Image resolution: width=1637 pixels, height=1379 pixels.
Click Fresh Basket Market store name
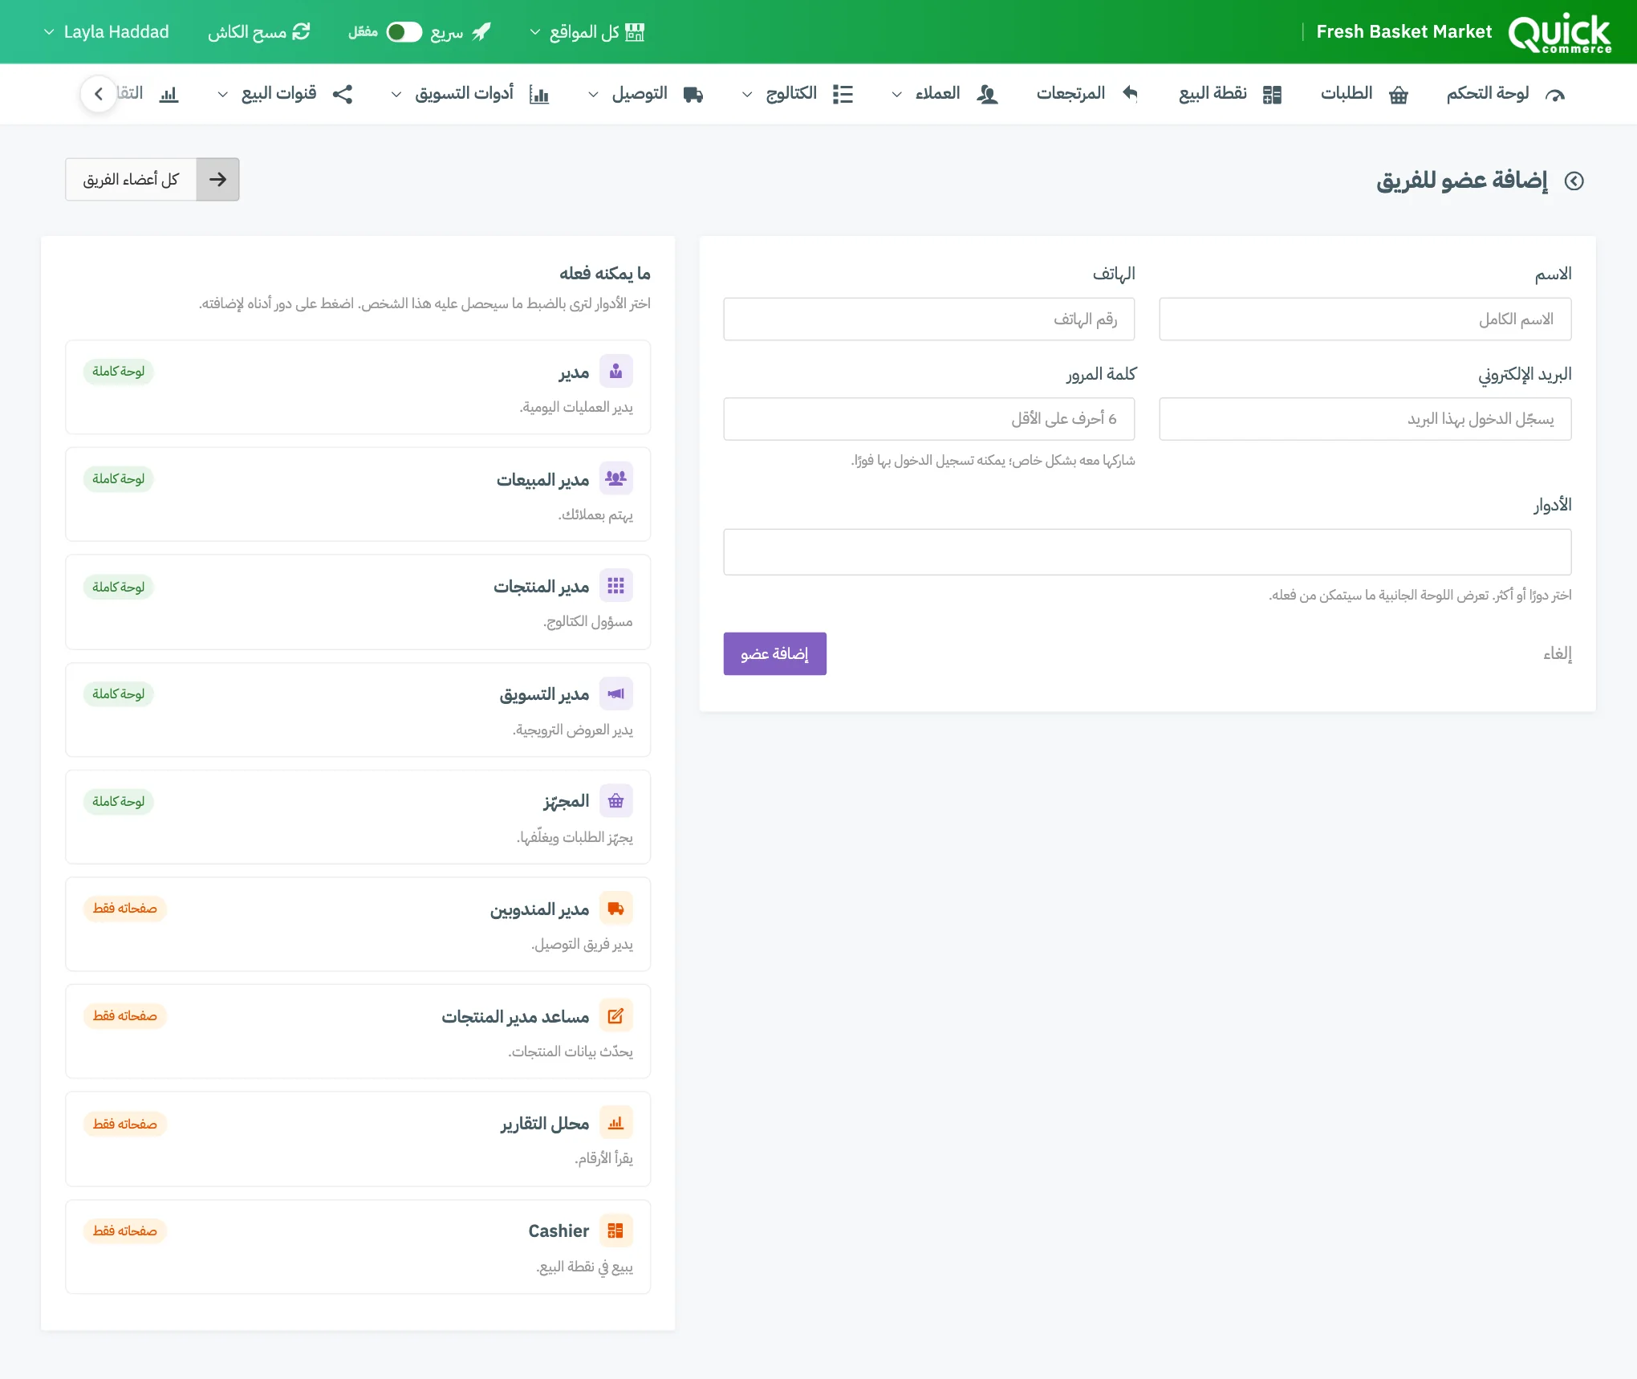point(1403,32)
